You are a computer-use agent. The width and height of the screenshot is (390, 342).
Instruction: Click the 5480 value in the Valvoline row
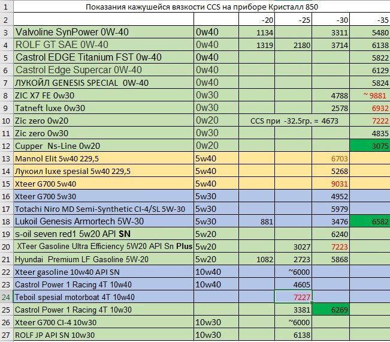[370, 32]
